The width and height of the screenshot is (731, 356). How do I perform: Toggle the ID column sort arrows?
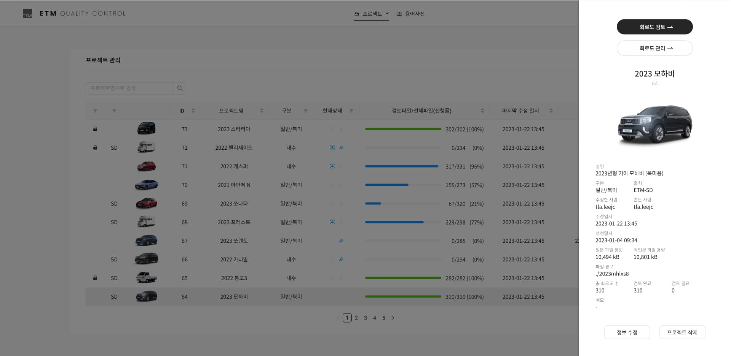(x=193, y=111)
